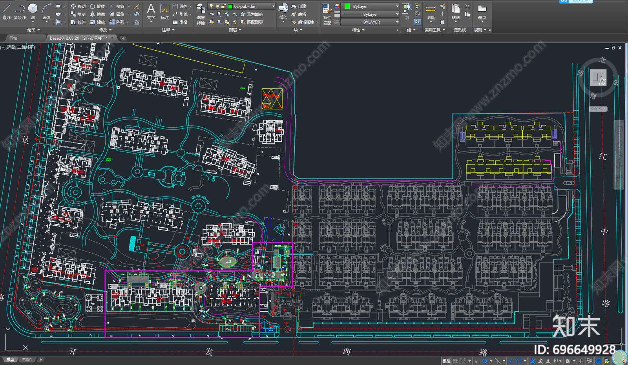Click the 修剪 (Trim) tool

[x=117, y=6]
